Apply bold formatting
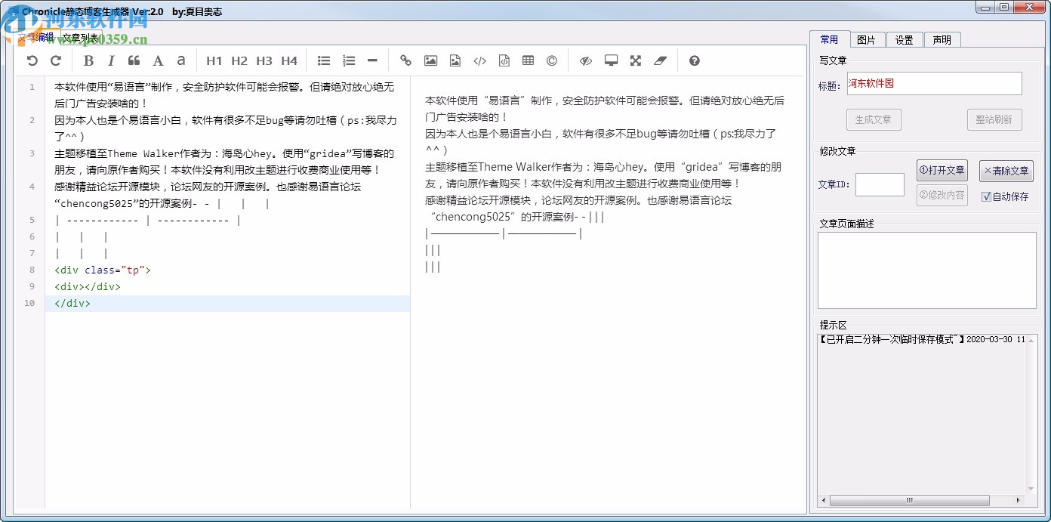Viewport: 1051px width, 522px height. pos(88,60)
